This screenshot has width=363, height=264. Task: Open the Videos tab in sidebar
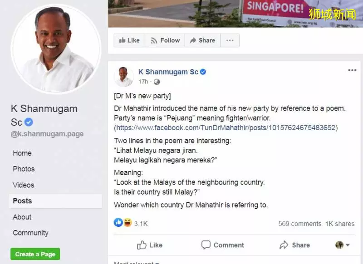point(24,185)
